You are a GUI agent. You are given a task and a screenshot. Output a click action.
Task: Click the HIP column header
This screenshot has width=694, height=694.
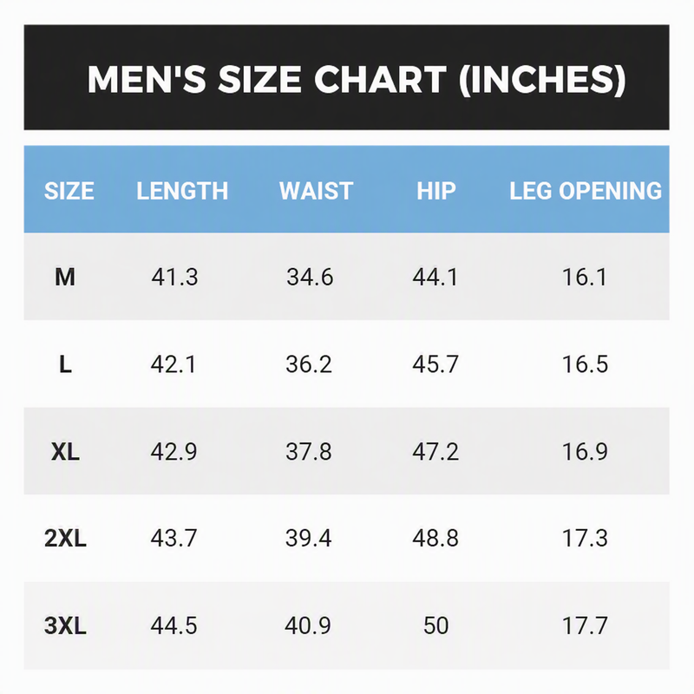point(436,191)
